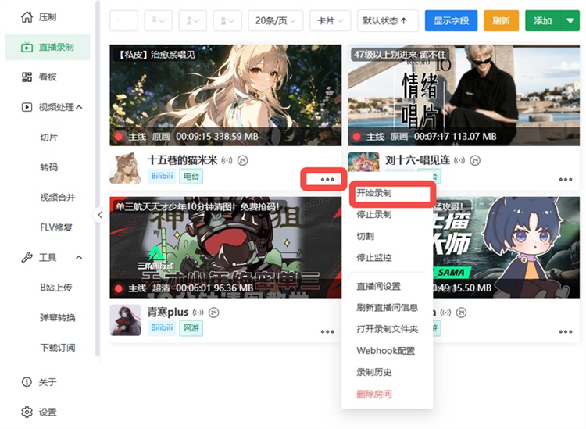Screen dimensions: 586x429
Task: Select 刷新直播间信息 menu entry
Action: pos(388,308)
